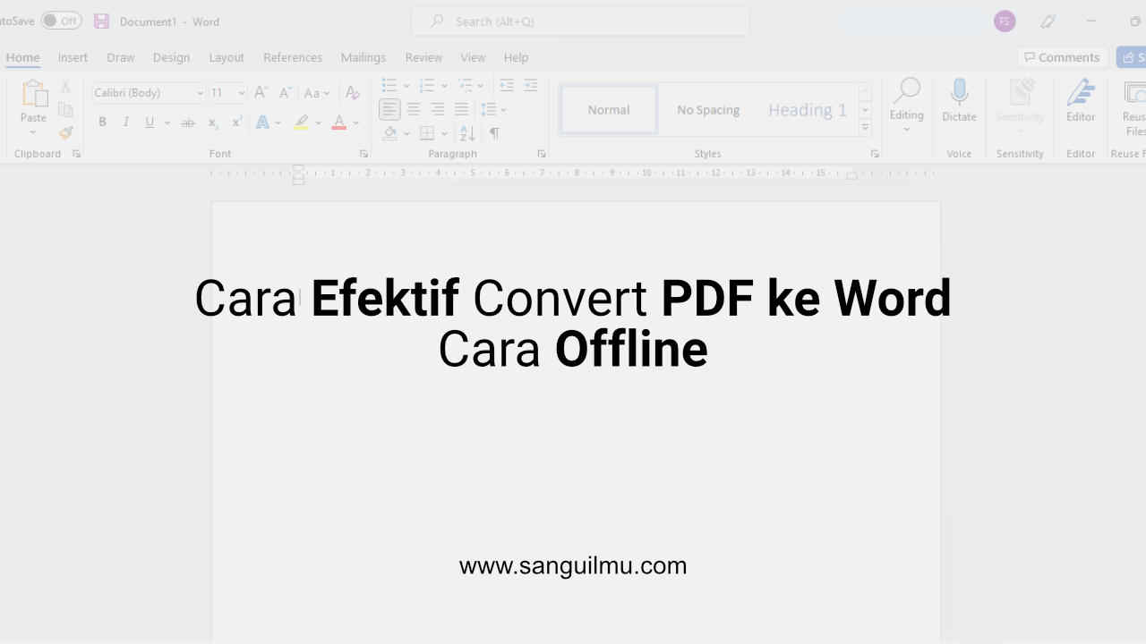Open FS account profile avatar
This screenshot has height=644, width=1146.
click(x=1005, y=21)
